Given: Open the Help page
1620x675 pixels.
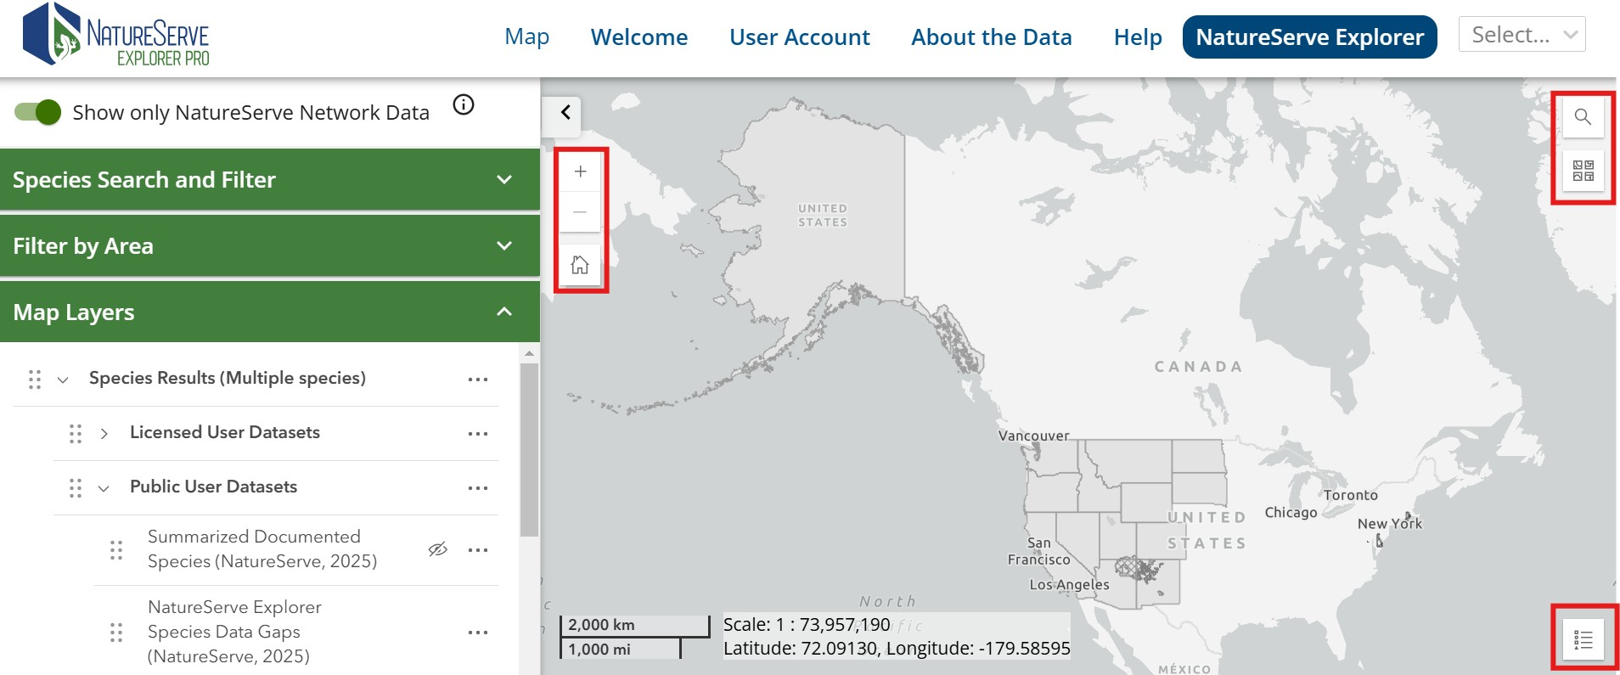Looking at the screenshot, I should tap(1138, 37).
